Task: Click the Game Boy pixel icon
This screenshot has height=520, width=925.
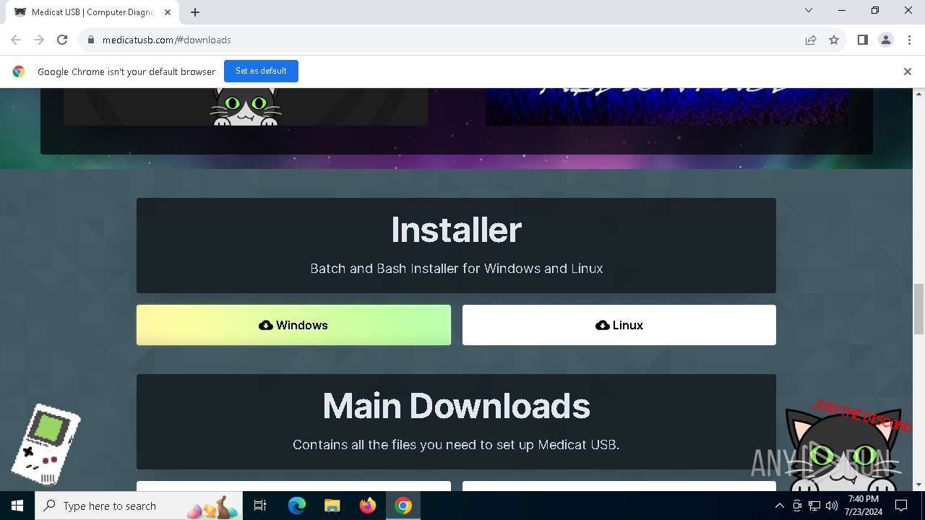Action: tap(45, 445)
